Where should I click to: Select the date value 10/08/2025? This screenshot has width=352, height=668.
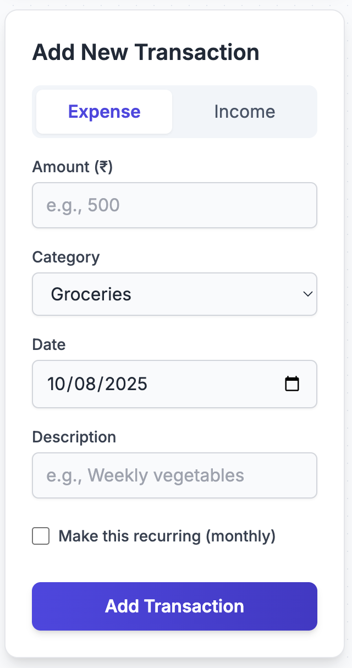pyautogui.click(x=98, y=384)
